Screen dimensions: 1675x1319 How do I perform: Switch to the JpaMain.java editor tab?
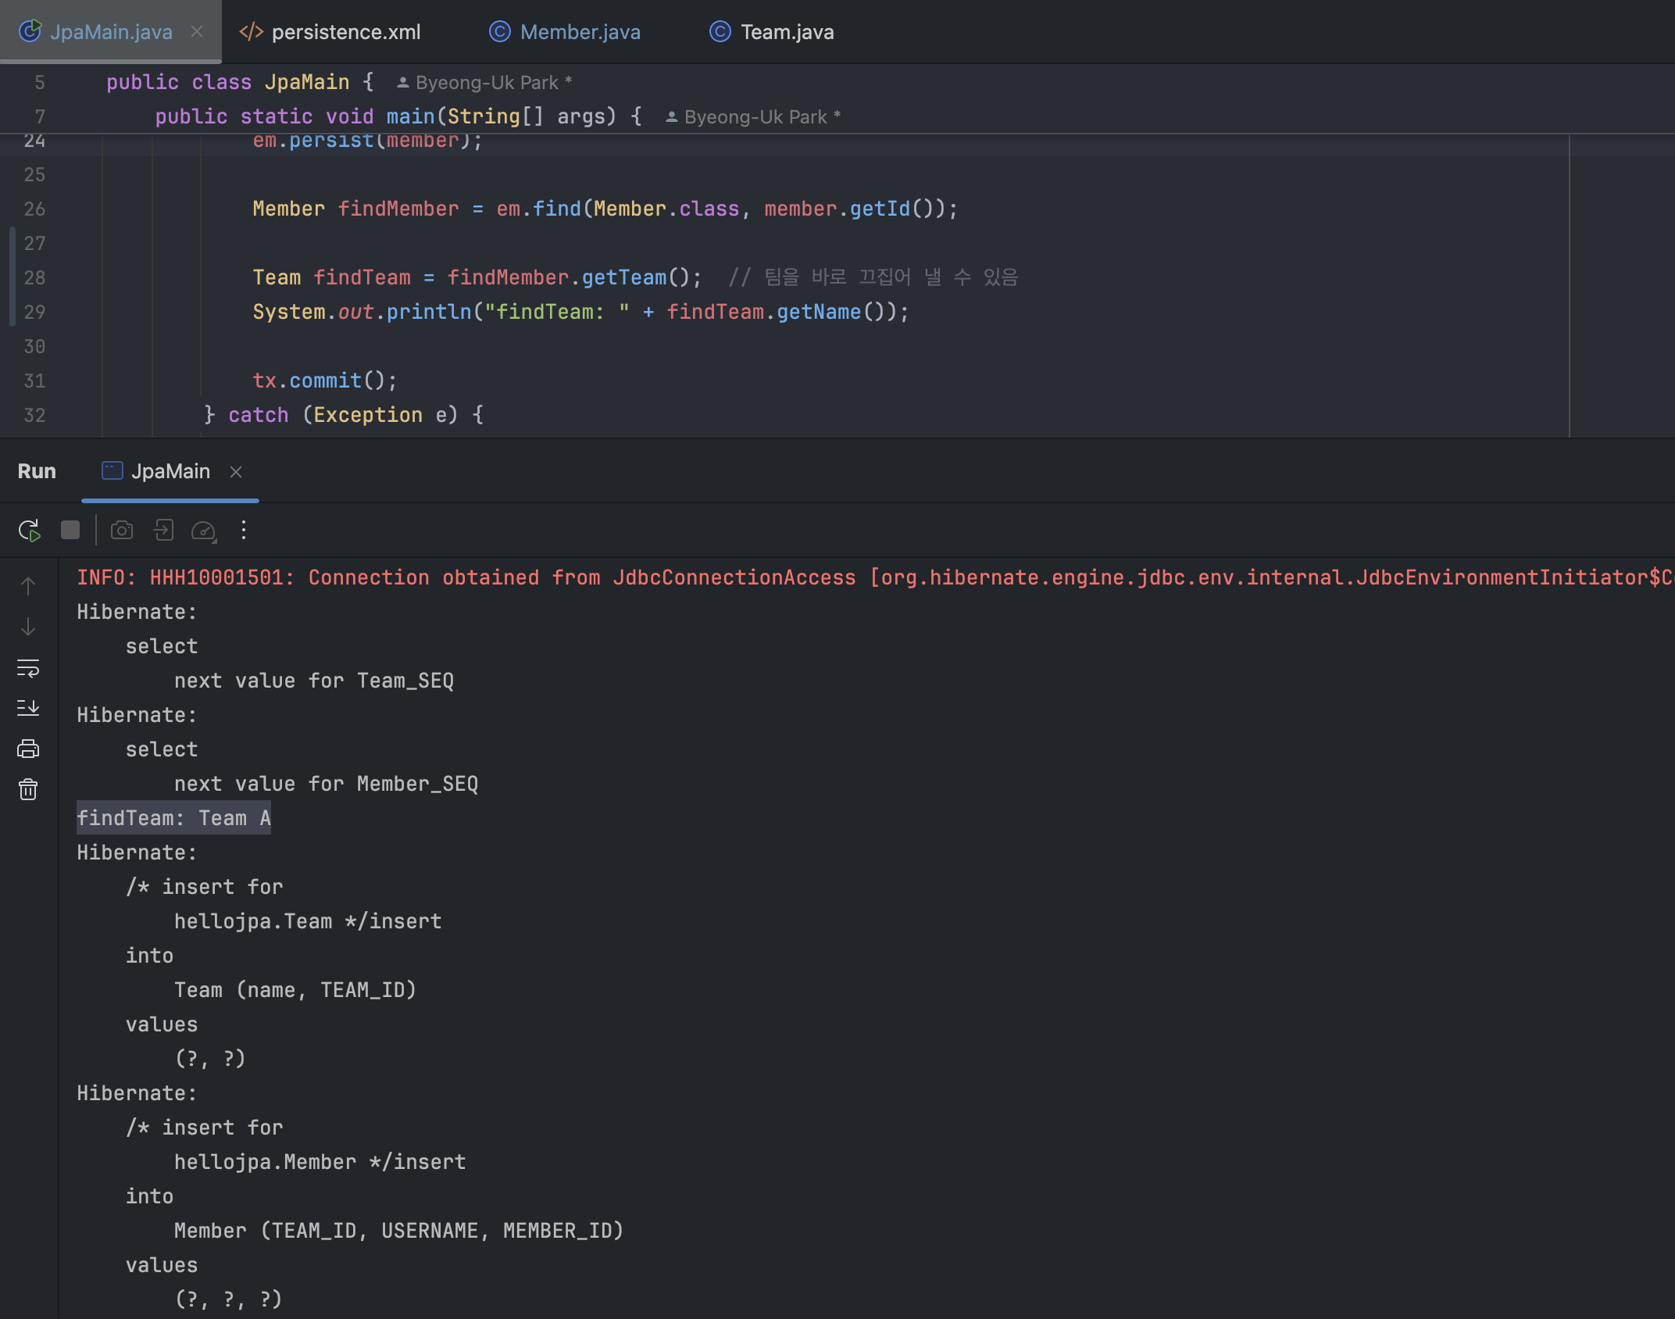click(x=111, y=32)
